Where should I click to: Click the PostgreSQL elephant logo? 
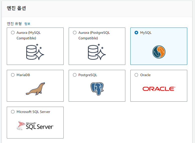[97, 89]
